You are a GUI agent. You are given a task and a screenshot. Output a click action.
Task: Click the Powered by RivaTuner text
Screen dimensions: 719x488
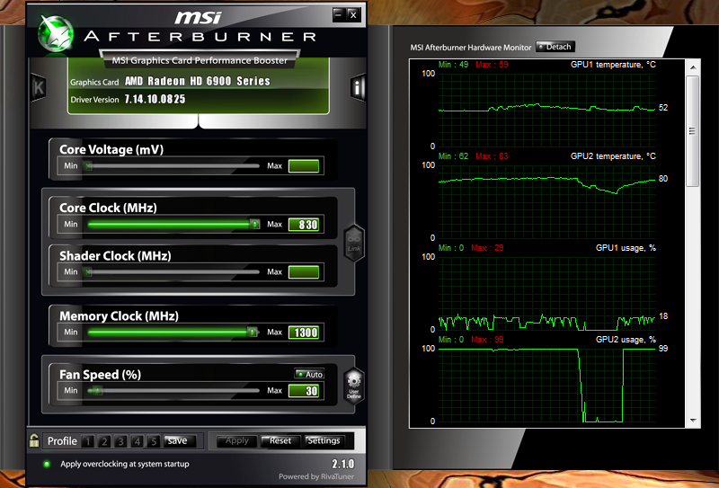point(316,476)
